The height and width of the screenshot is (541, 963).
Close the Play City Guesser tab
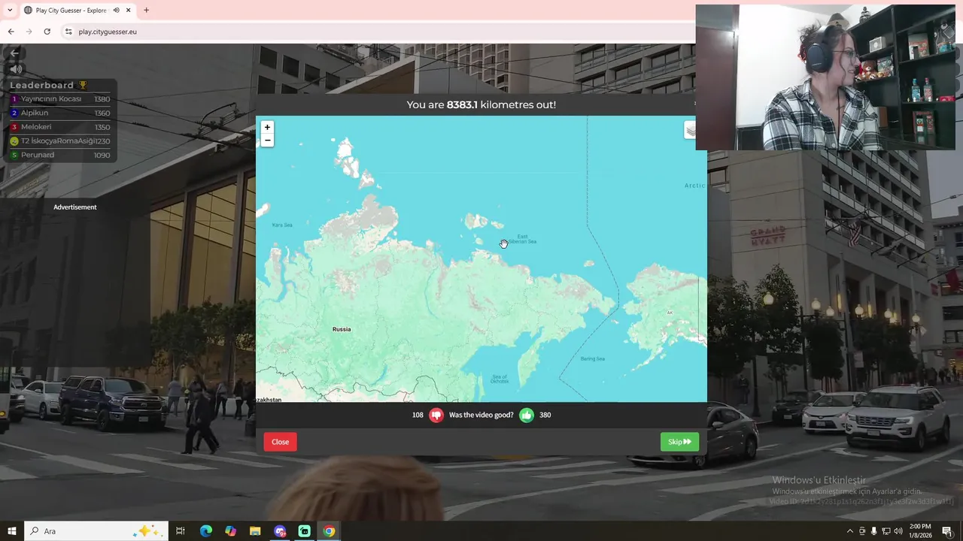(129, 11)
